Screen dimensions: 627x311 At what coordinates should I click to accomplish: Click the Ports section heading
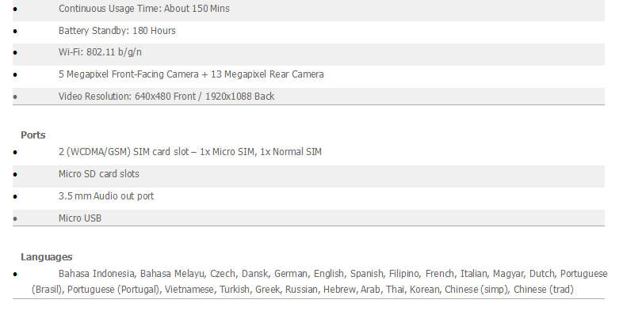point(33,135)
